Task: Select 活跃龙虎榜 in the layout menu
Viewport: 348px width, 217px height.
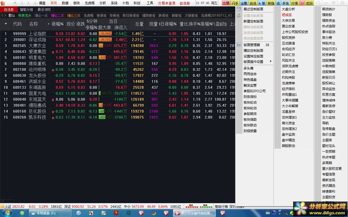Action: coord(290,66)
